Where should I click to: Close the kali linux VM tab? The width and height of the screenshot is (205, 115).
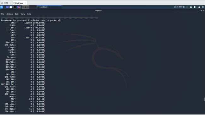point(25,3)
